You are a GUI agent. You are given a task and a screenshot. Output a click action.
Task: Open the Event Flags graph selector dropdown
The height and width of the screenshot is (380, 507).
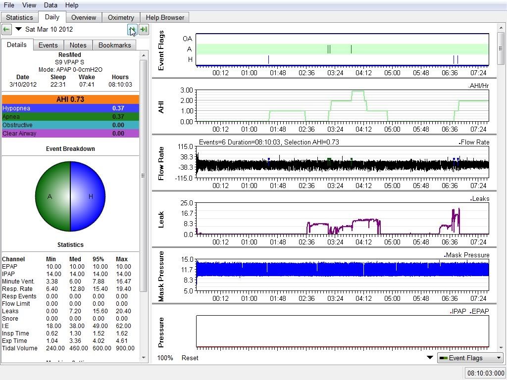point(470,358)
